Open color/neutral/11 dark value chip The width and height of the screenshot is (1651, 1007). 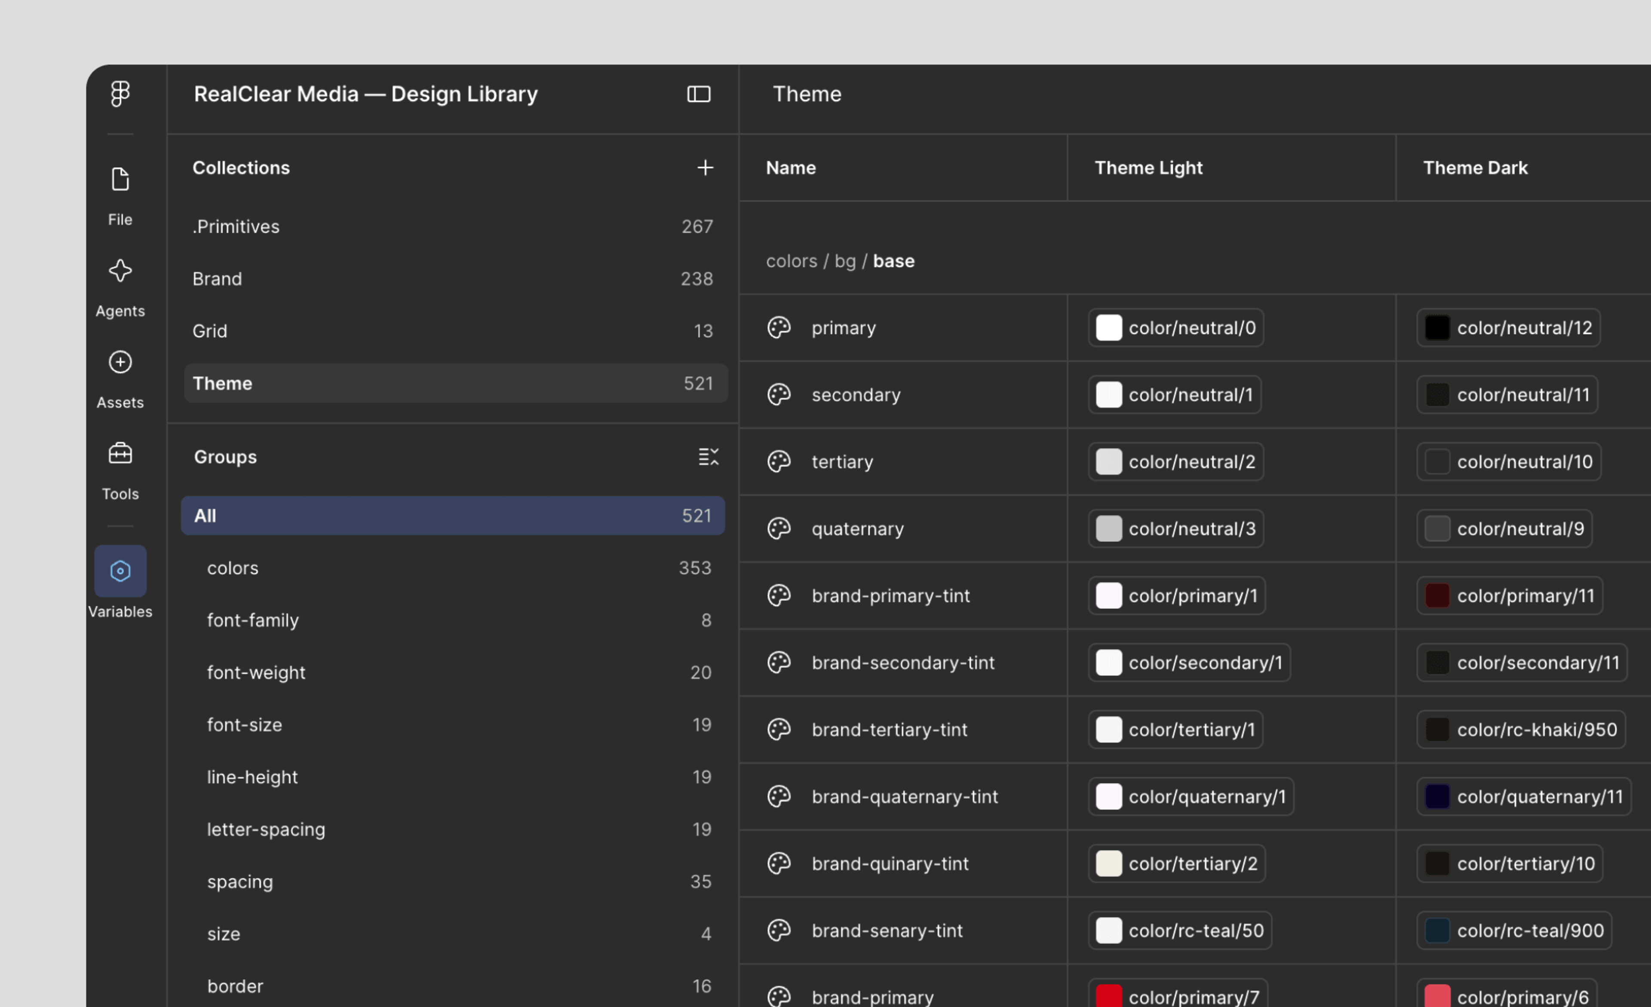pyautogui.click(x=1507, y=395)
